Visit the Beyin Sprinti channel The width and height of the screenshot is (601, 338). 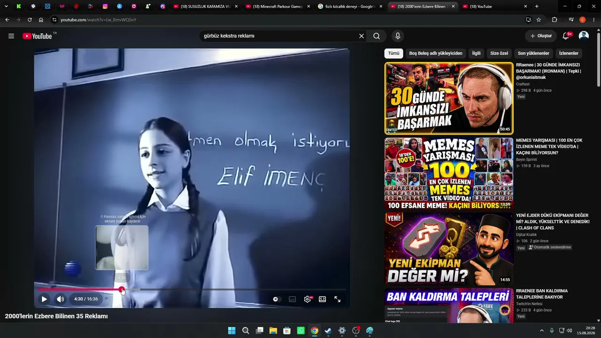coord(526,160)
